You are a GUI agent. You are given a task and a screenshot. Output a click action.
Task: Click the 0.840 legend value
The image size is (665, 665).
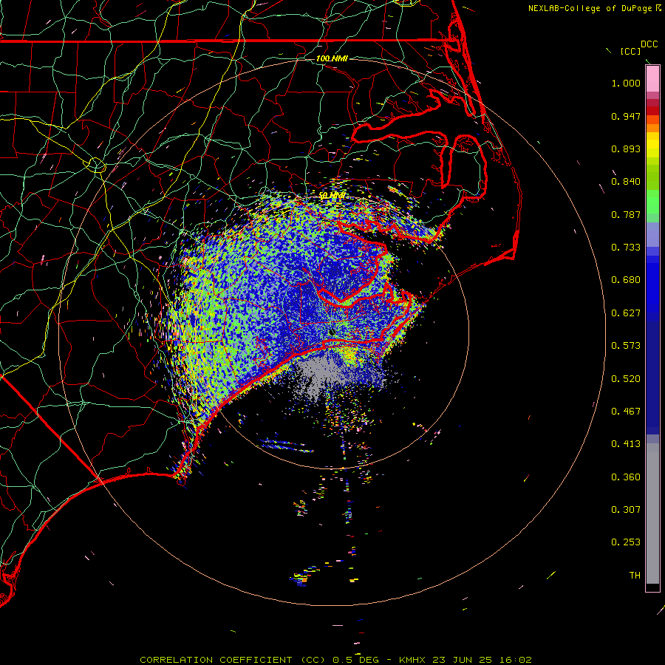[626, 182]
